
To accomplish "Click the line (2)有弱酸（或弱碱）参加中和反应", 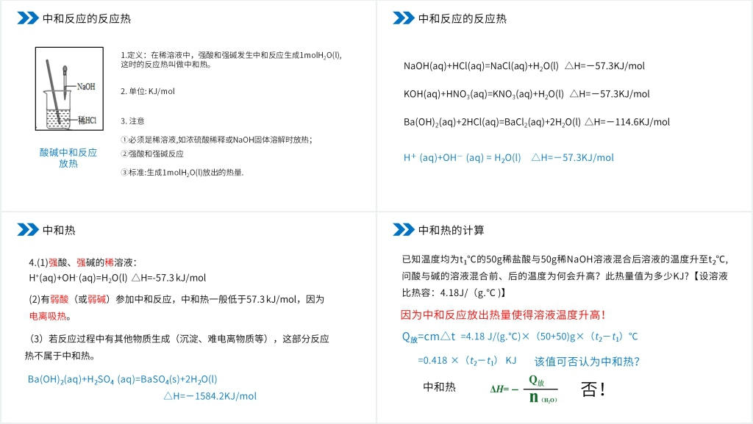I will 176,299.
